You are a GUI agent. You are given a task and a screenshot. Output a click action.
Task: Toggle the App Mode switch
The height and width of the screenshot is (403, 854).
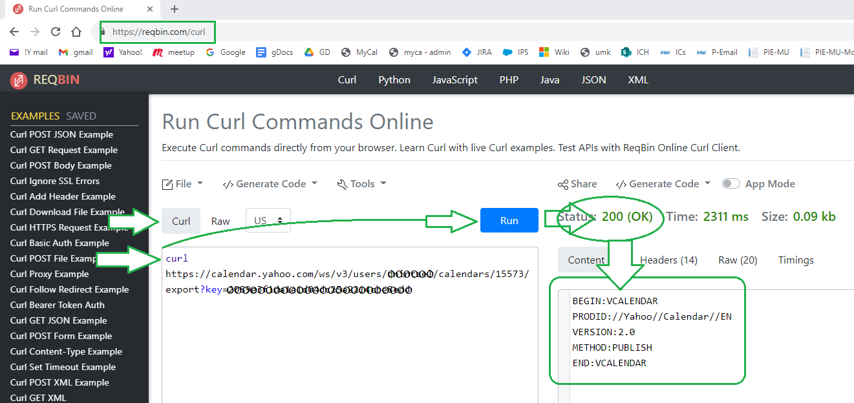point(731,184)
